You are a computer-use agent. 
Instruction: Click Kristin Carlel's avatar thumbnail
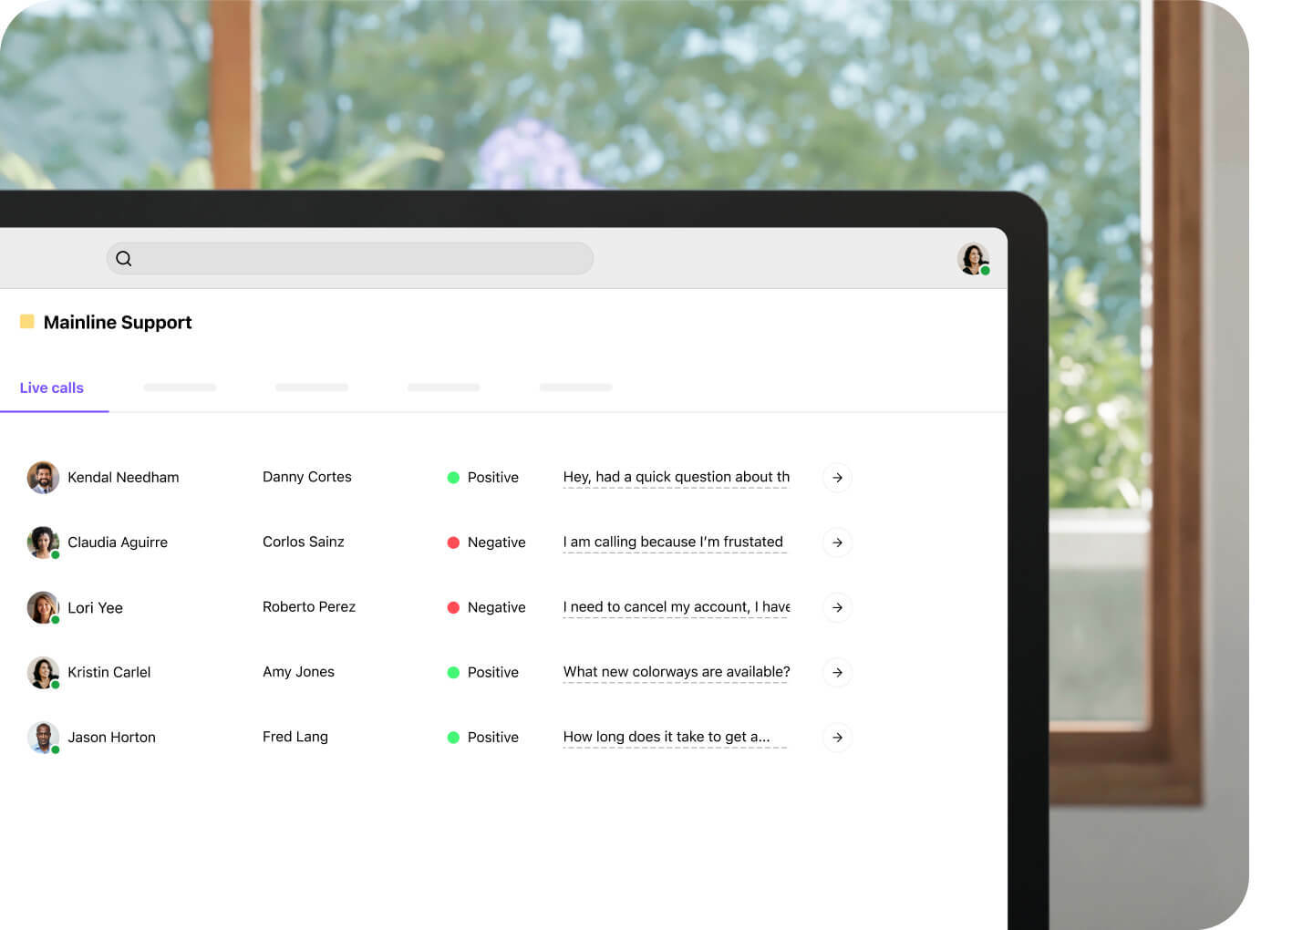(x=43, y=672)
